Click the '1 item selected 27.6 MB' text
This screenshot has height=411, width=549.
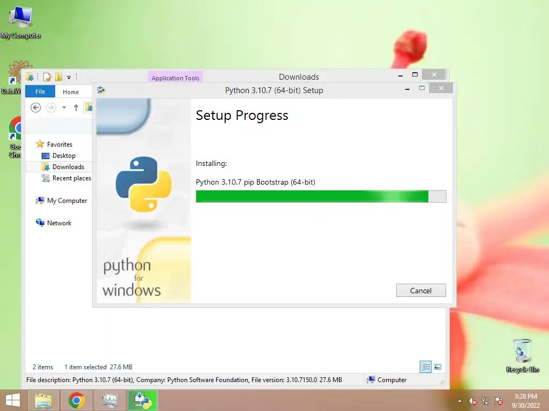tap(99, 367)
